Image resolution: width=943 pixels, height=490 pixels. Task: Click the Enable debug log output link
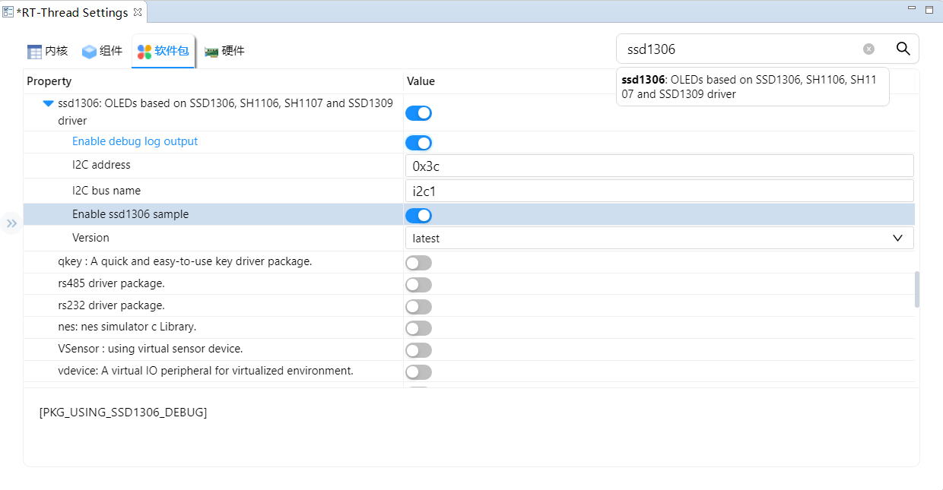135,141
